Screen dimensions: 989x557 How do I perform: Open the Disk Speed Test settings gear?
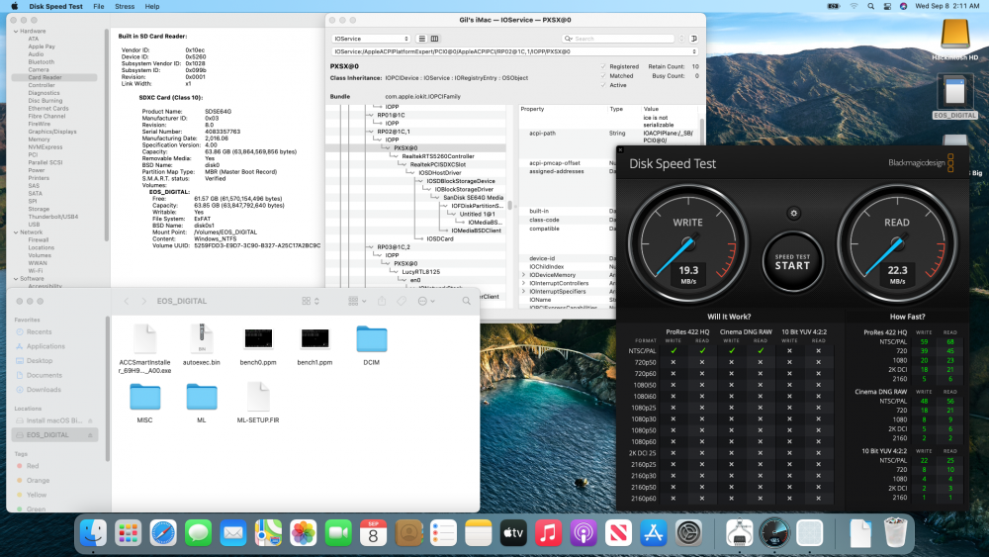pos(793,214)
